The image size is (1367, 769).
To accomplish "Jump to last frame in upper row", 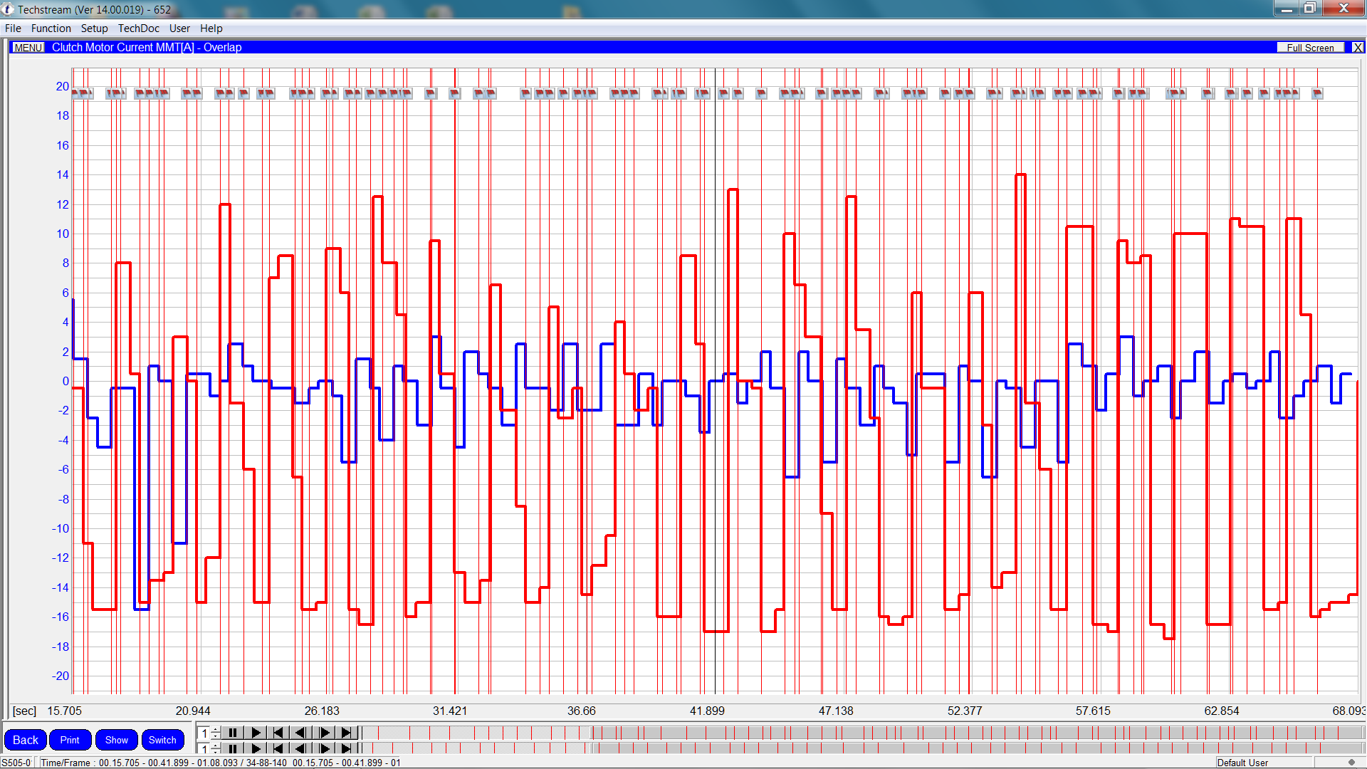I will click(346, 733).
